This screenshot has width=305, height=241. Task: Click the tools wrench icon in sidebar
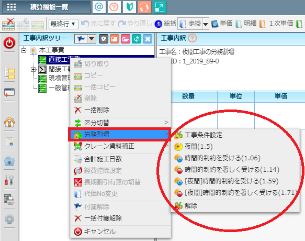(9, 180)
